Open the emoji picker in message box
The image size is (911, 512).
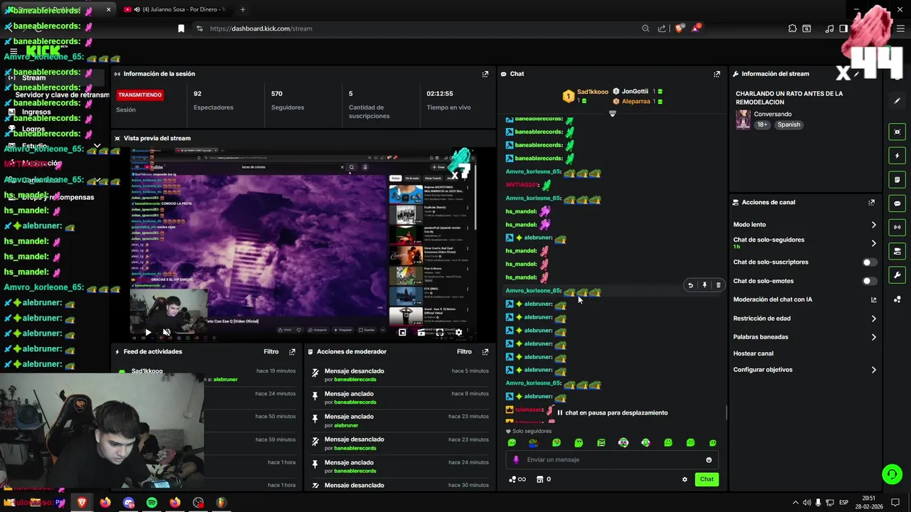(x=709, y=459)
